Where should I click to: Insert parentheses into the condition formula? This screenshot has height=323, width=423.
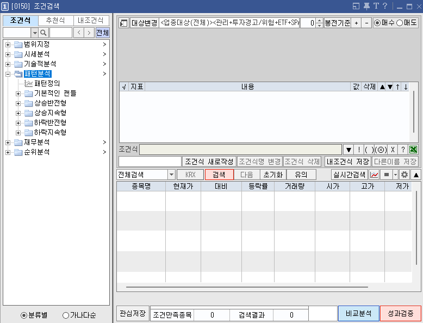coord(369,150)
